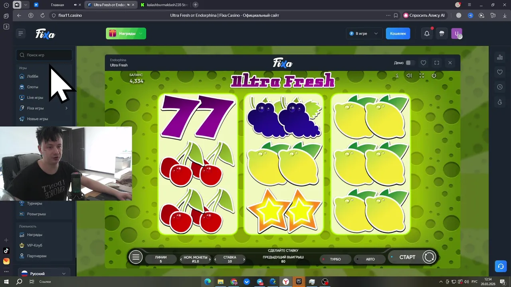This screenshot has width=511, height=287.
Task: Open the slot game hamburger menu
Action: click(136, 257)
